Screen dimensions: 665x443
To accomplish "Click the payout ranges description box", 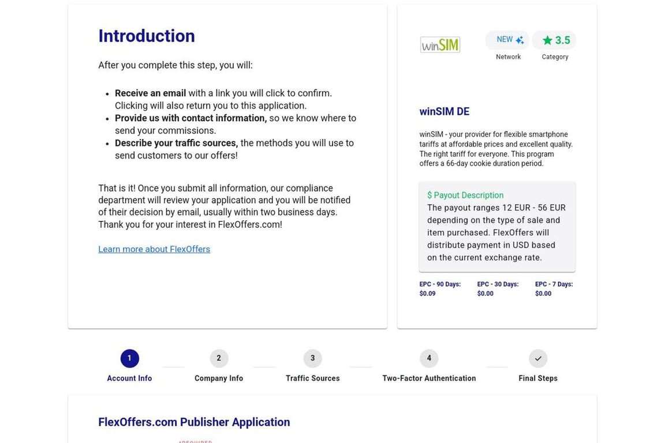I will (x=497, y=227).
